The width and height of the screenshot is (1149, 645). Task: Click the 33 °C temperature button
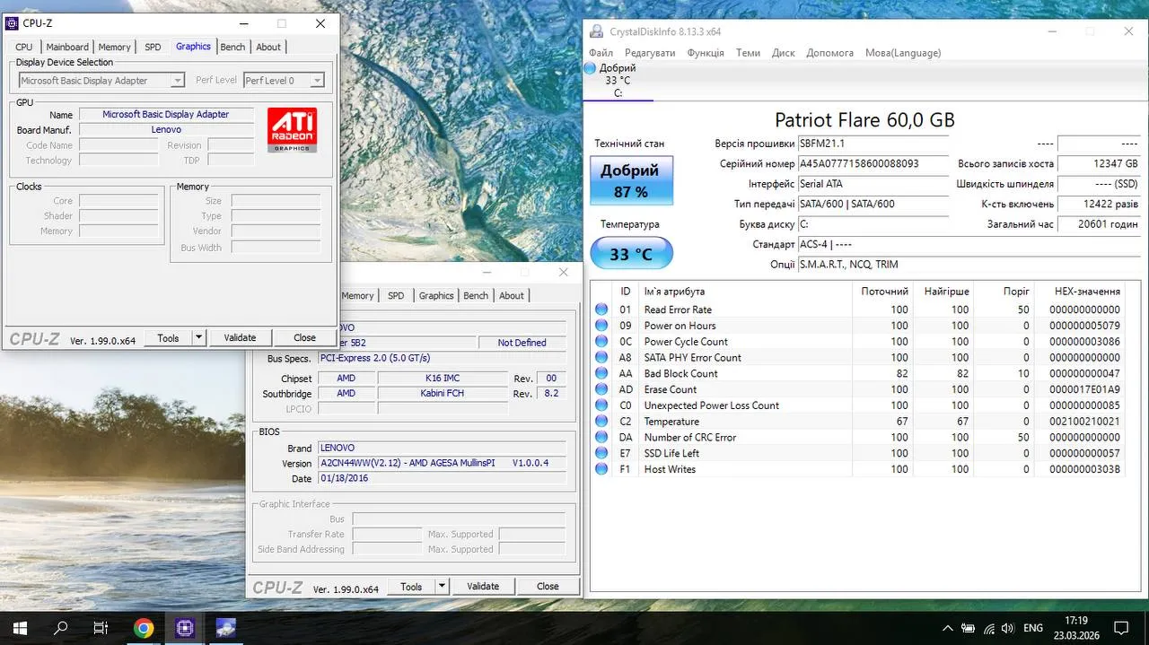tap(631, 254)
